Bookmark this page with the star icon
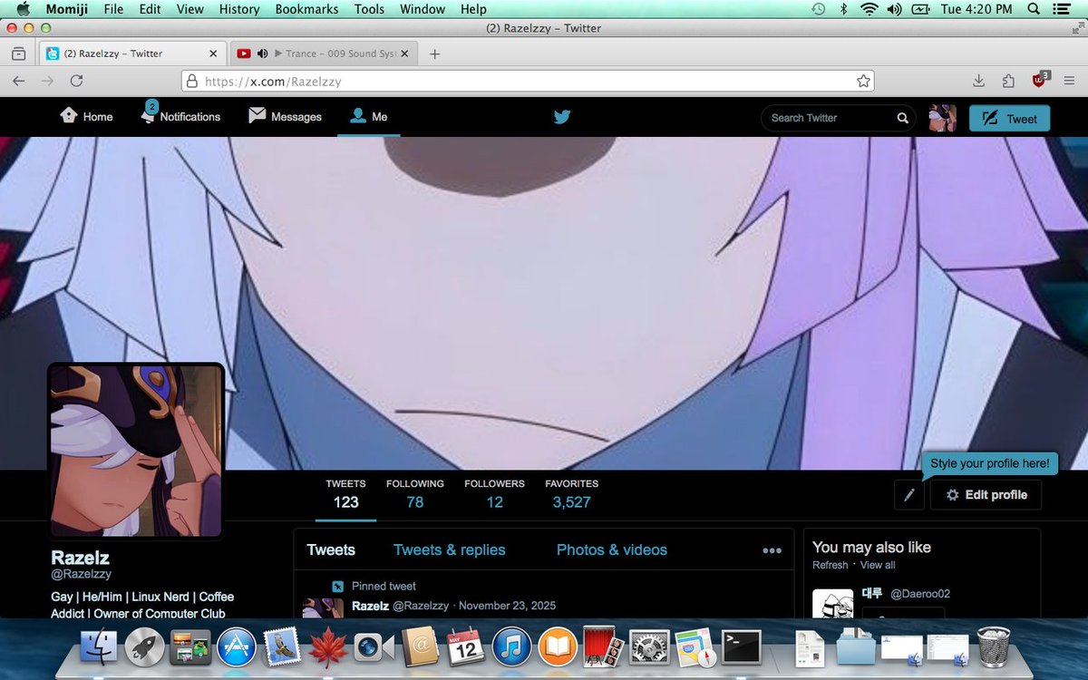 coord(863,81)
